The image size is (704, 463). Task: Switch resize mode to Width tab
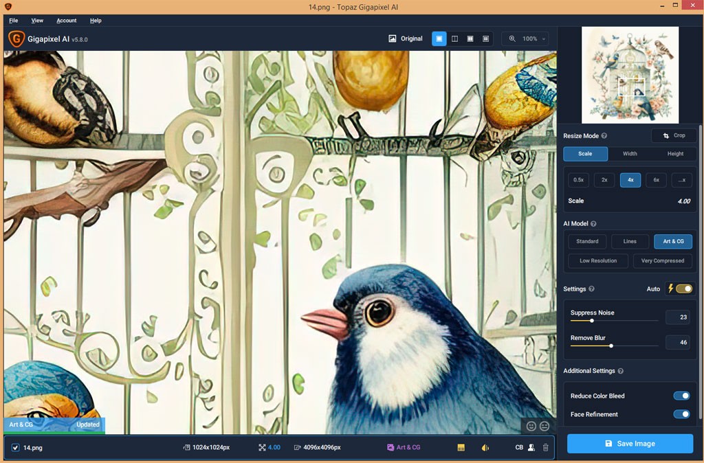(630, 154)
